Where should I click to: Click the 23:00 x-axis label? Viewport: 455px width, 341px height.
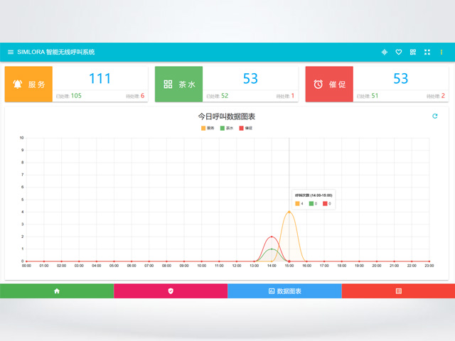(429, 266)
